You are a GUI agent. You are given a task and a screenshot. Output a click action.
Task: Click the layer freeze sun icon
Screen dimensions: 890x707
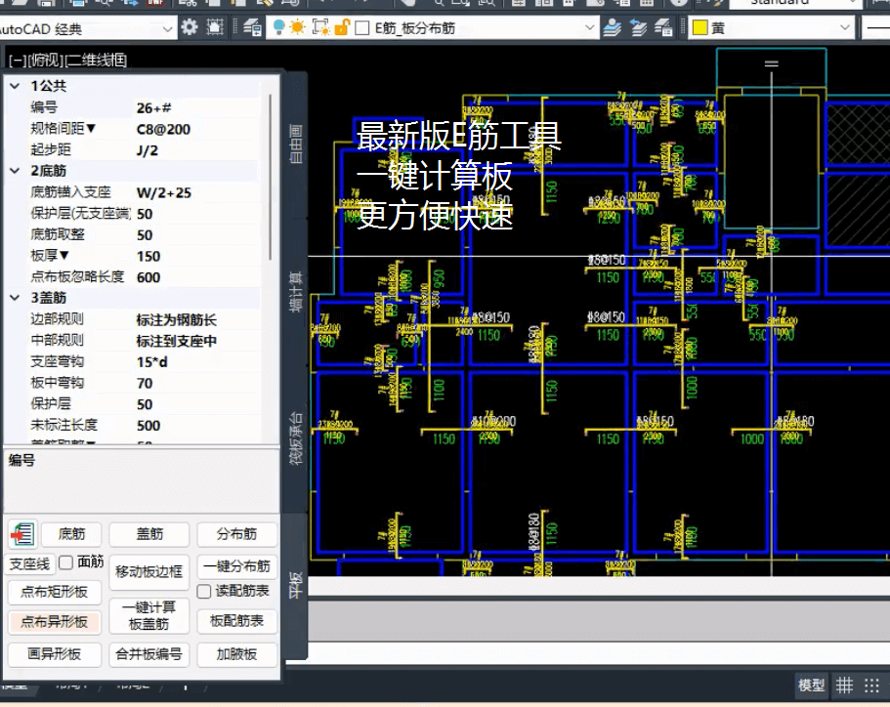(298, 28)
